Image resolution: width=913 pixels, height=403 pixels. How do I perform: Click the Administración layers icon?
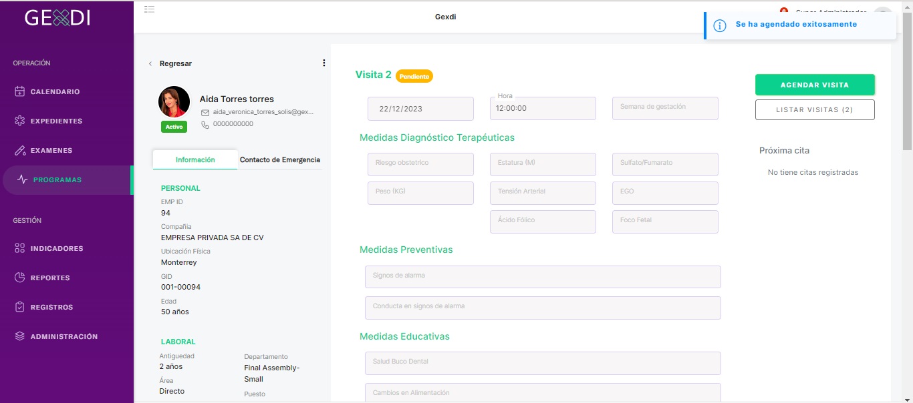19,336
